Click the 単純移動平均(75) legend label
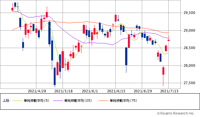Image resolution: width=200 pixels, height=117 pixels. point(123,101)
